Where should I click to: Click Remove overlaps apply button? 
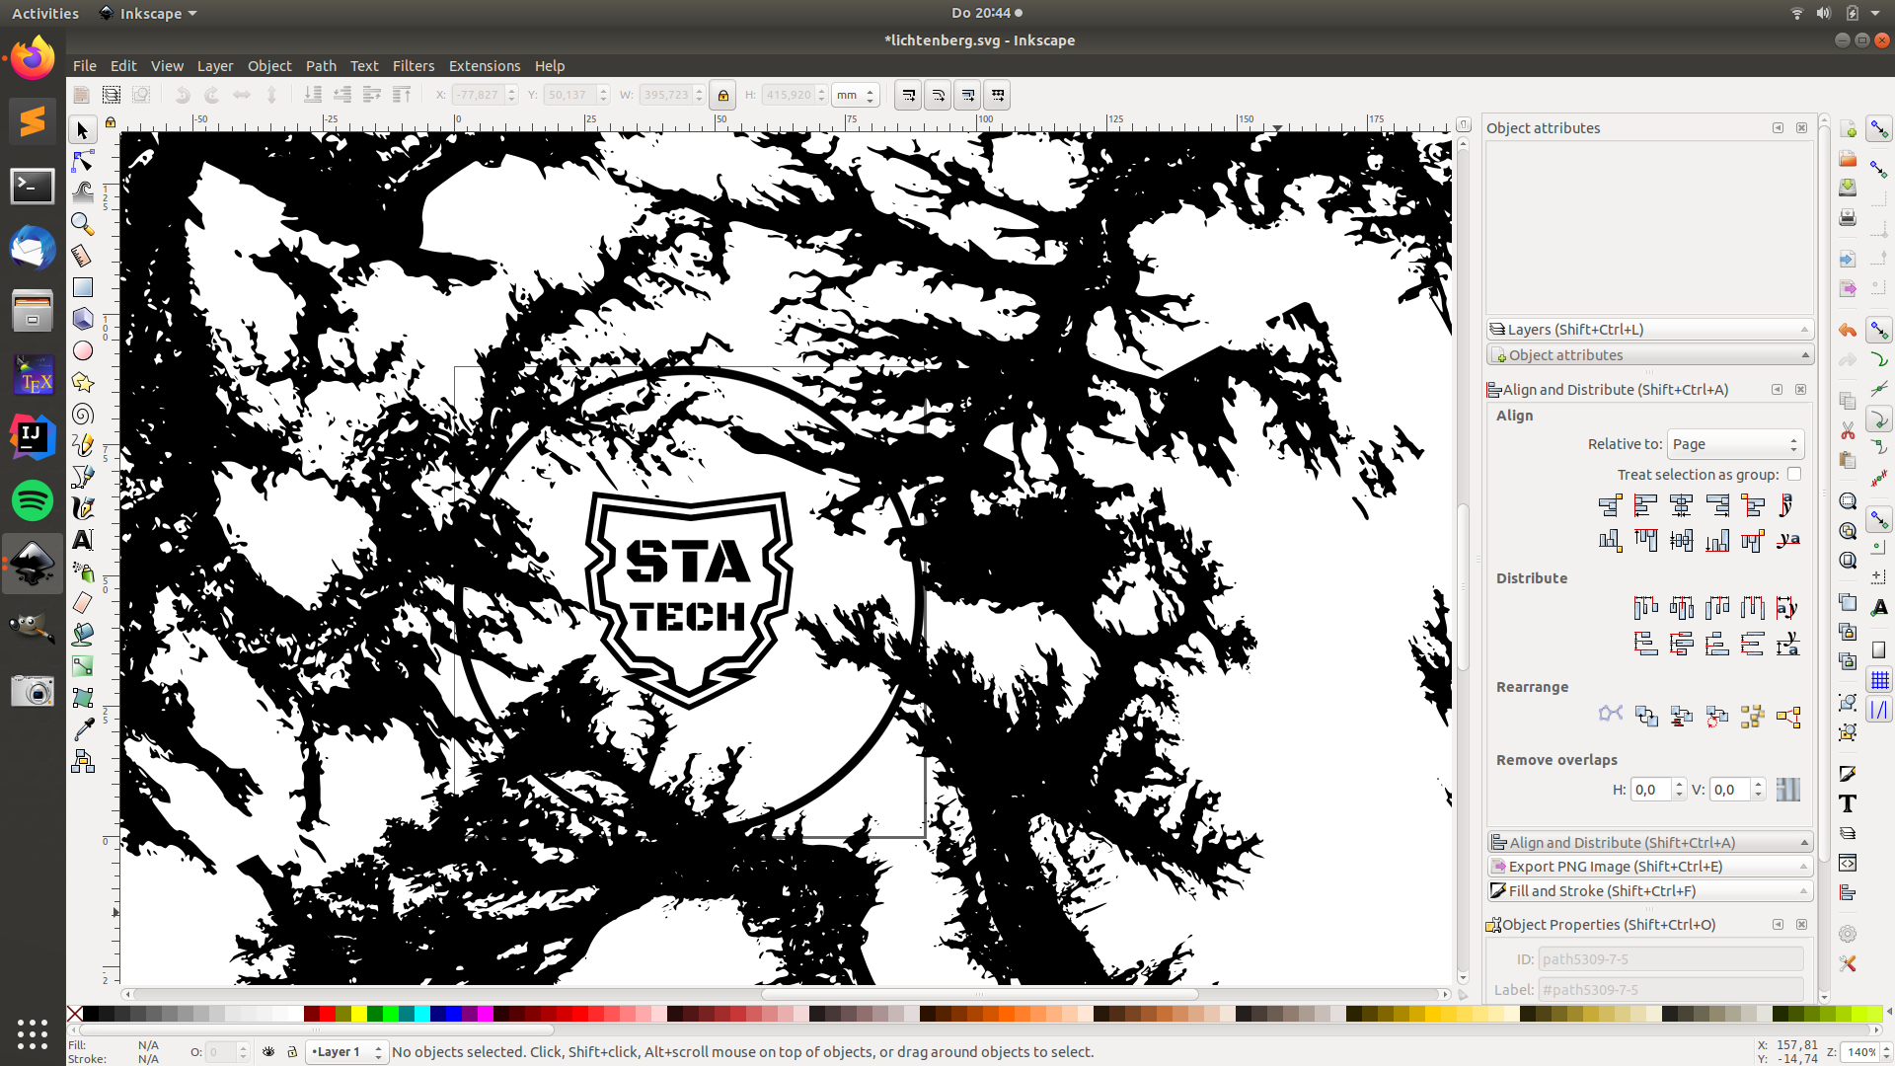(x=1787, y=790)
